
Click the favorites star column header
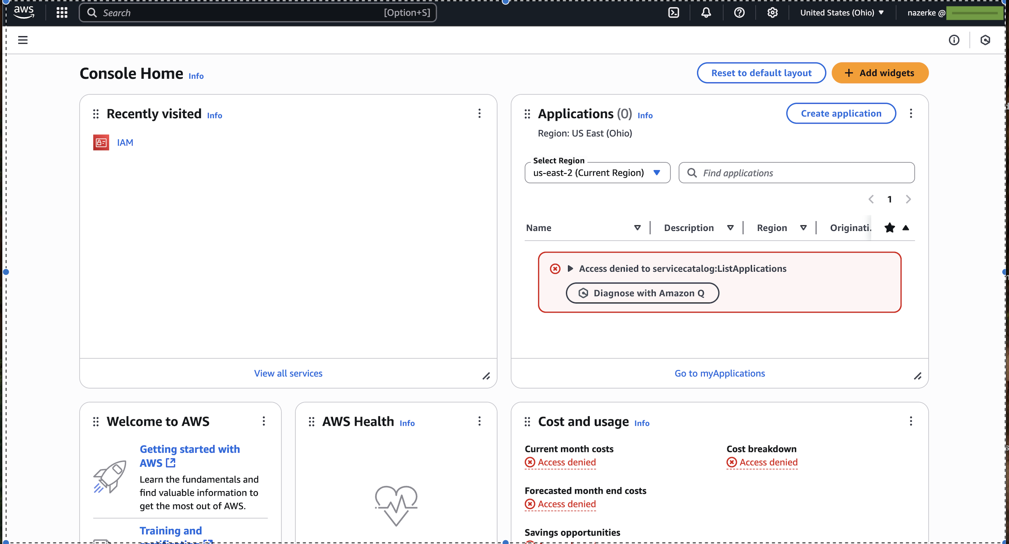coord(889,228)
